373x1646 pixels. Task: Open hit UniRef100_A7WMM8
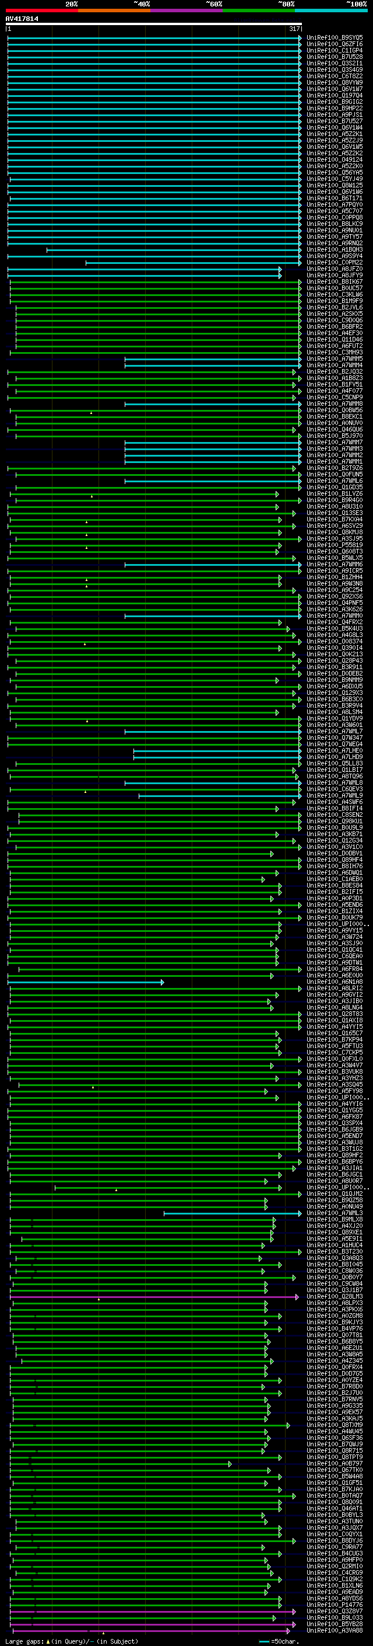point(335,404)
